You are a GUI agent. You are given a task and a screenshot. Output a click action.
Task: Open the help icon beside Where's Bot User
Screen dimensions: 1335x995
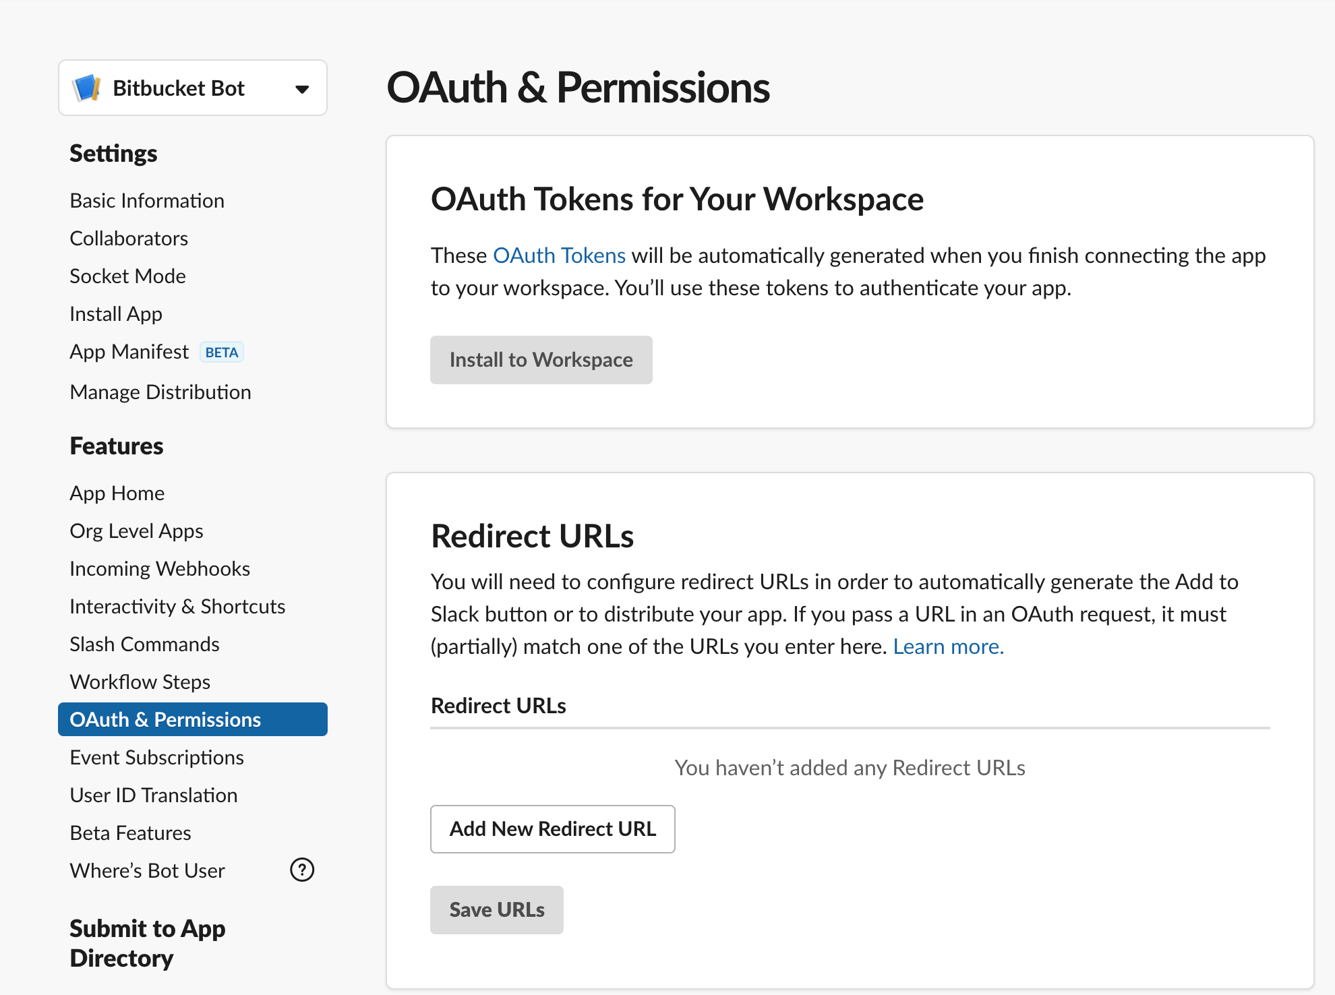click(301, 870)
